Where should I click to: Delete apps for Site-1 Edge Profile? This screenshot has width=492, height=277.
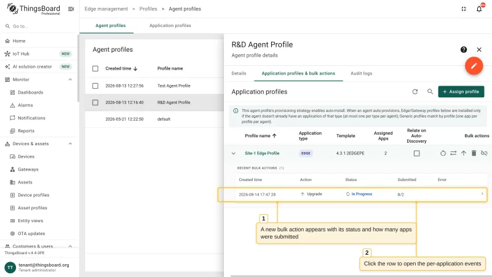coord(474,153)
